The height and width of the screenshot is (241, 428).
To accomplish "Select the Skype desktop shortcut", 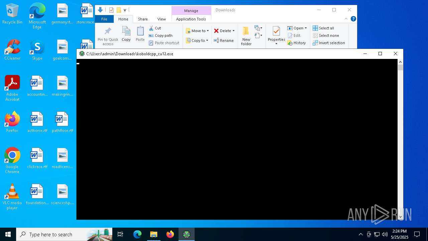I will [x=37, y=50].
